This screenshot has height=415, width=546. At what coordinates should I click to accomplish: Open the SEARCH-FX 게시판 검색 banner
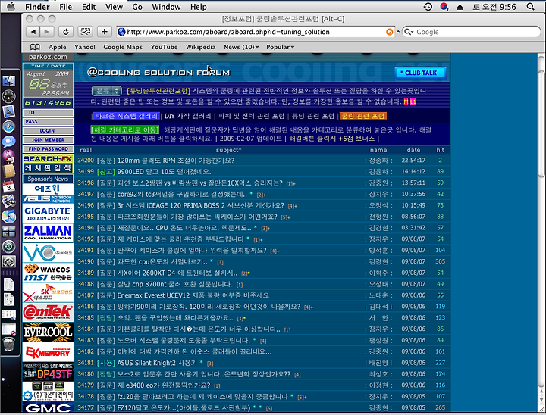click(x=48, y=164)
